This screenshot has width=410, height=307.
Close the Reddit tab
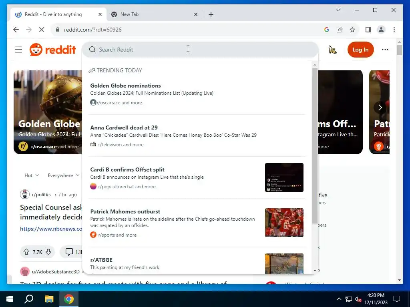(100, 14)
